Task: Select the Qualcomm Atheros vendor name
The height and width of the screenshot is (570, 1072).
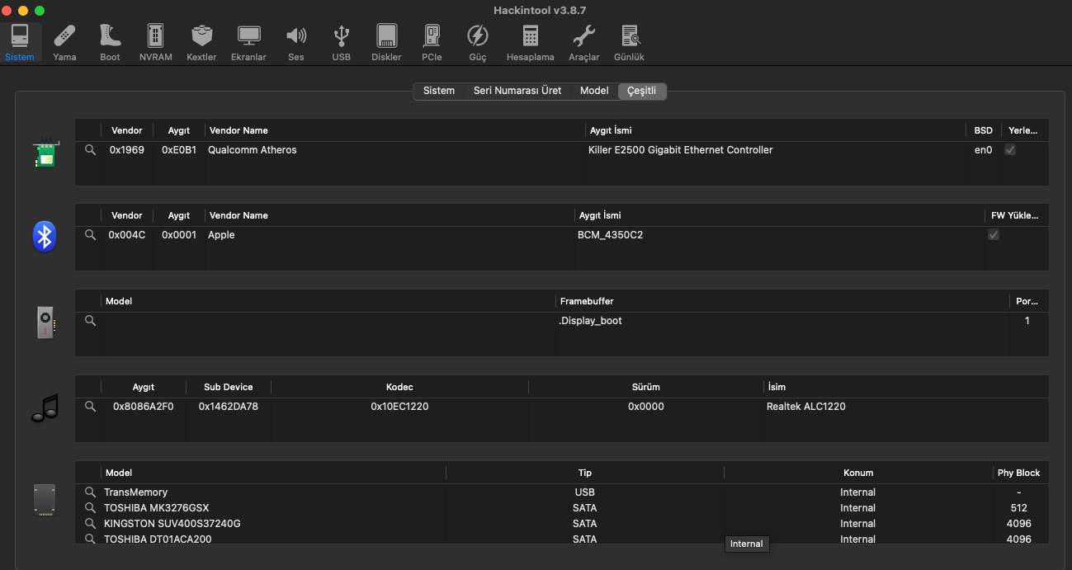Action: [x=253, y=150]
